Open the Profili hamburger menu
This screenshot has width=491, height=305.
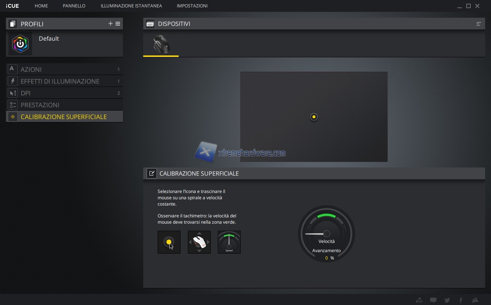(x=118, y=24)
